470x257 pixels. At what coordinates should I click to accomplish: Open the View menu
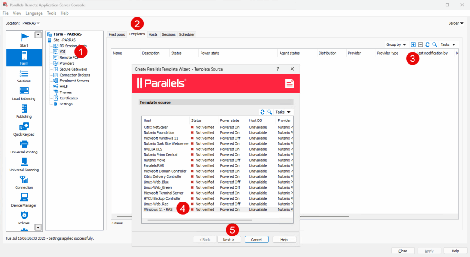(17, 13)
